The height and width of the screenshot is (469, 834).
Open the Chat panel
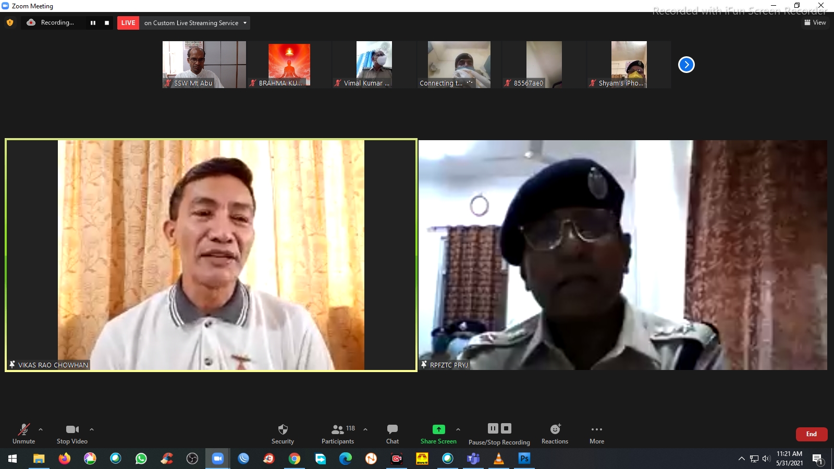393,430
